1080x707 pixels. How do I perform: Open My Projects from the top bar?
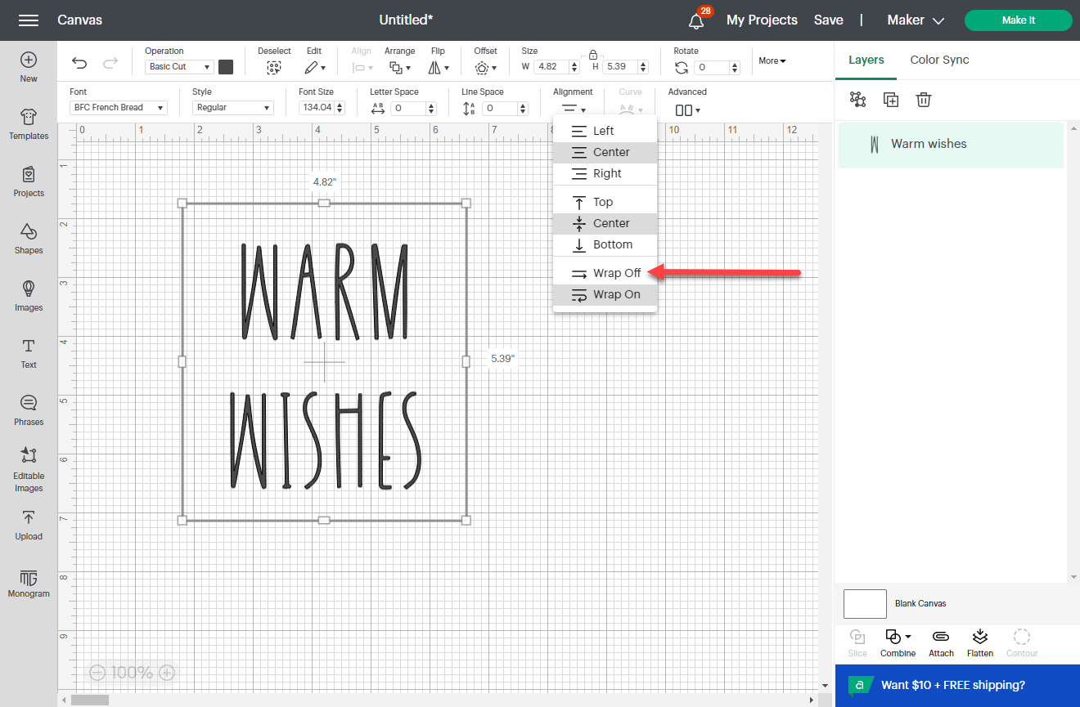pos(762,20)
